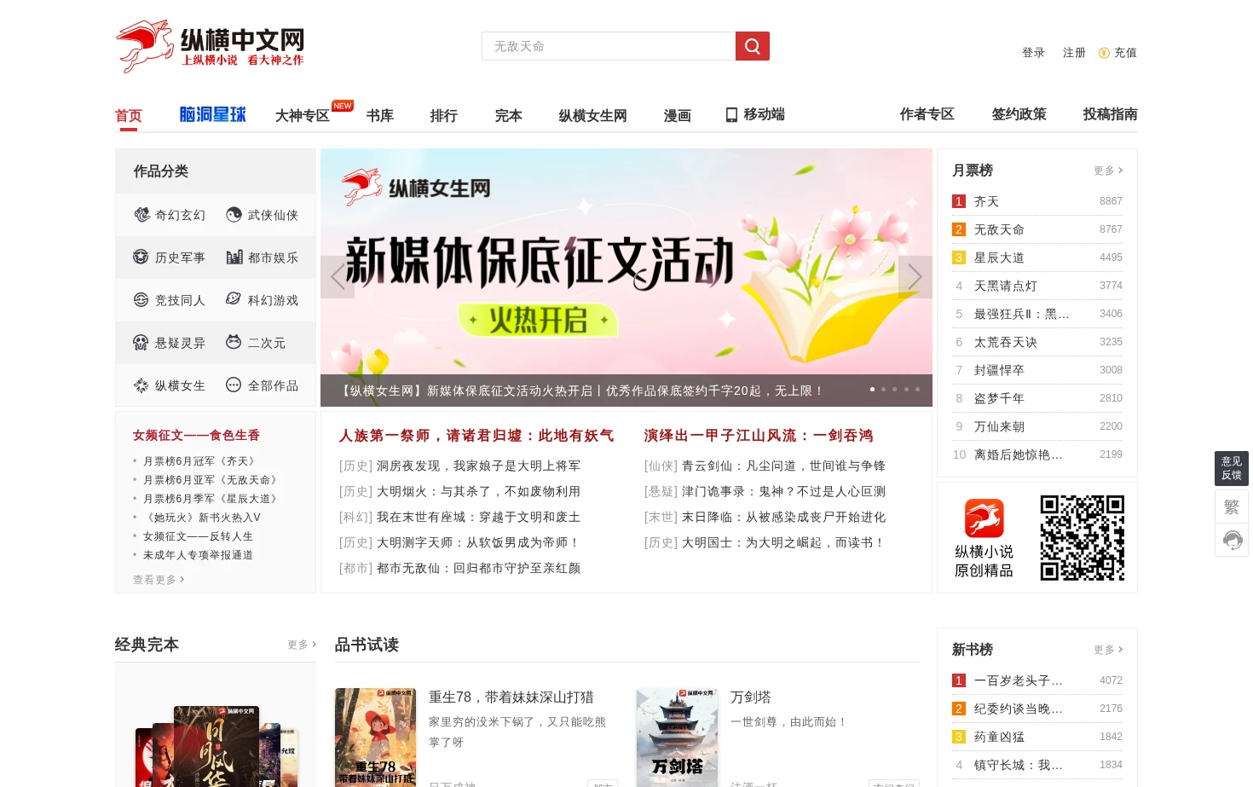Image resolution: width=1253 pixels, height=787 pixels.
Task: Focus the search box with 无敌天命
Action: pyautogui.click(x=609, y=46)
